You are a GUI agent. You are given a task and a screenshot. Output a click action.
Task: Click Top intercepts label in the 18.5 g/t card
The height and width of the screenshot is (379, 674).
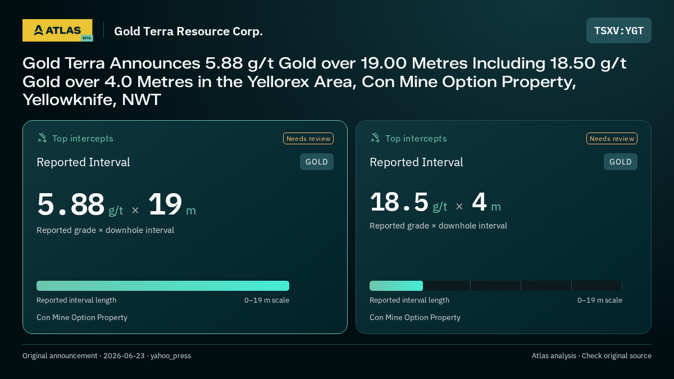coord(416,138)
